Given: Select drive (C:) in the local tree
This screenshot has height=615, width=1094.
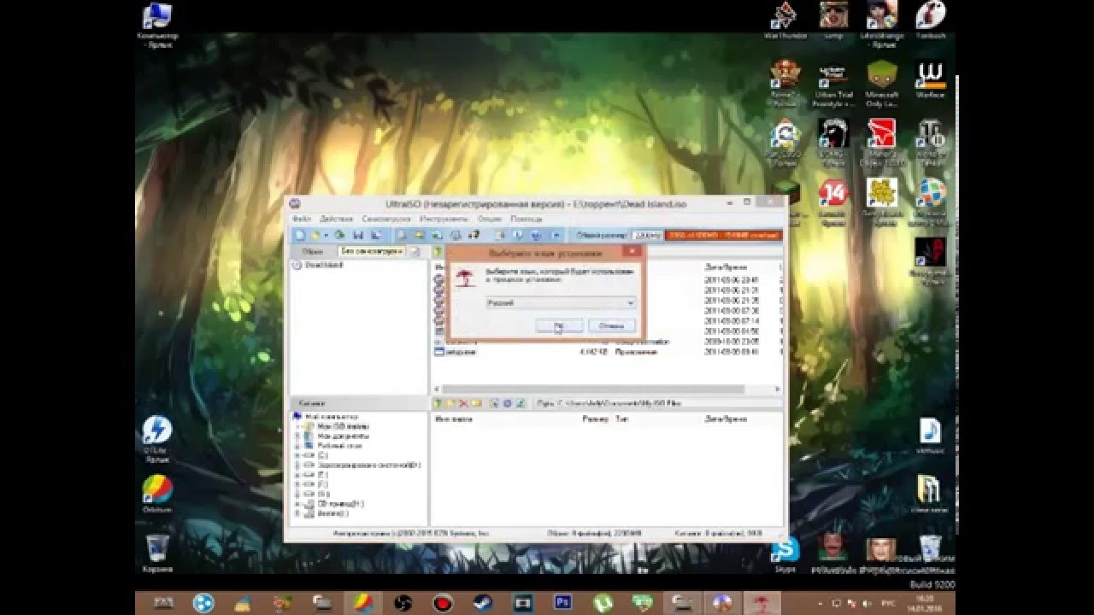Looking at the screenshot, I should [x=322, y=455].
